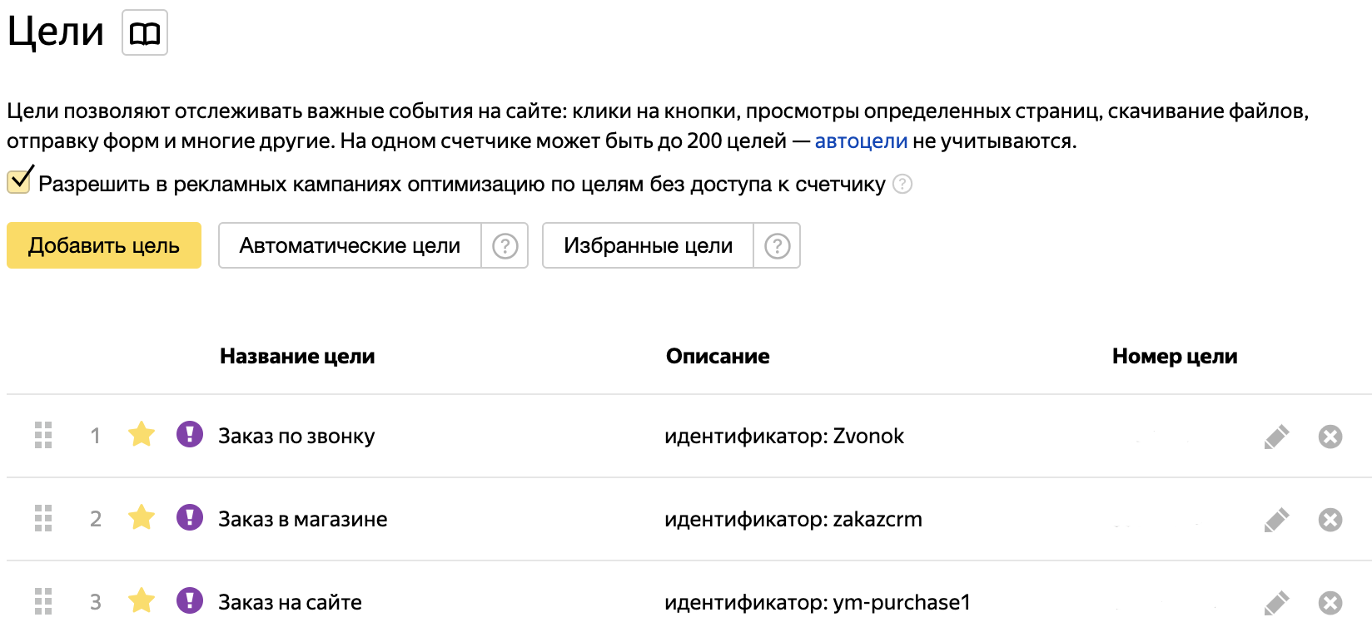Viewport: 1372px width, 637px height.
Task: Open Избранные цели
Action: tap(648, 245)
